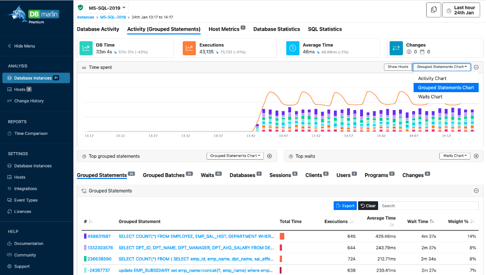Open Event Types settings
The width and height of the screenshot is (486, 275).
point(22,200)
